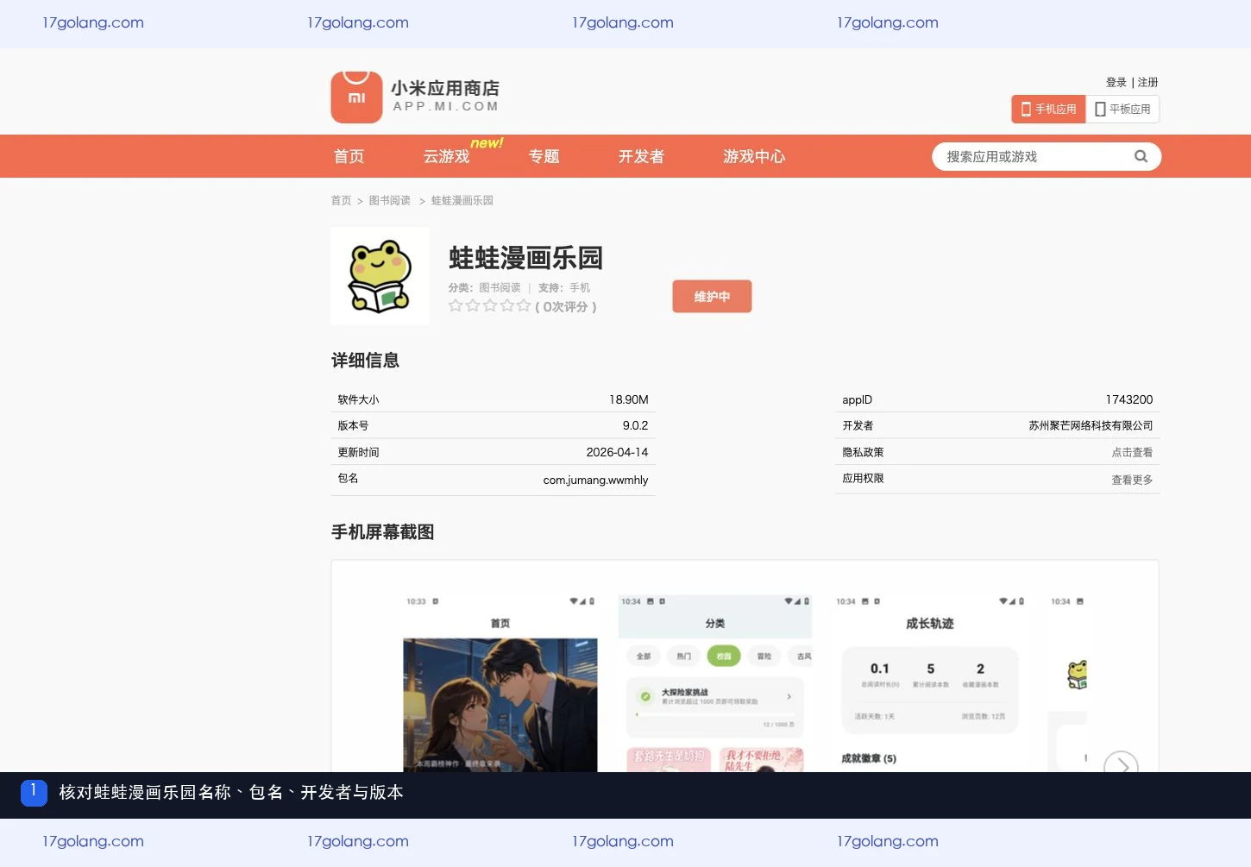1251x867 pixels.
Task: Click the 手机屏幕截图 section heading
Action: pyautogui.click(x=382, y=531)
